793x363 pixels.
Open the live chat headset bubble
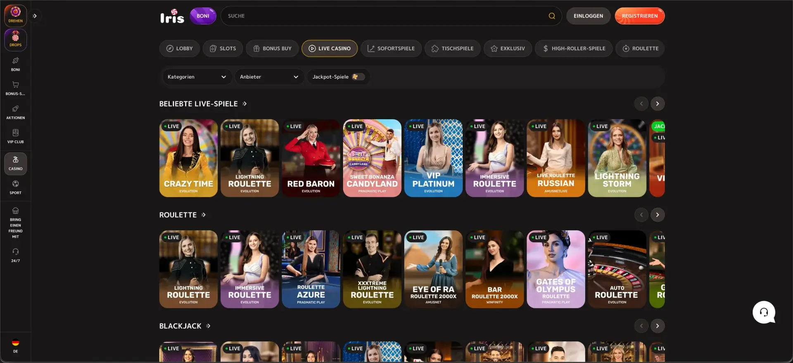[764, 312]
